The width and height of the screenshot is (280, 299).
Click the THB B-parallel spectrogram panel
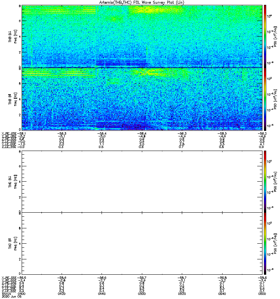[142, 99]
